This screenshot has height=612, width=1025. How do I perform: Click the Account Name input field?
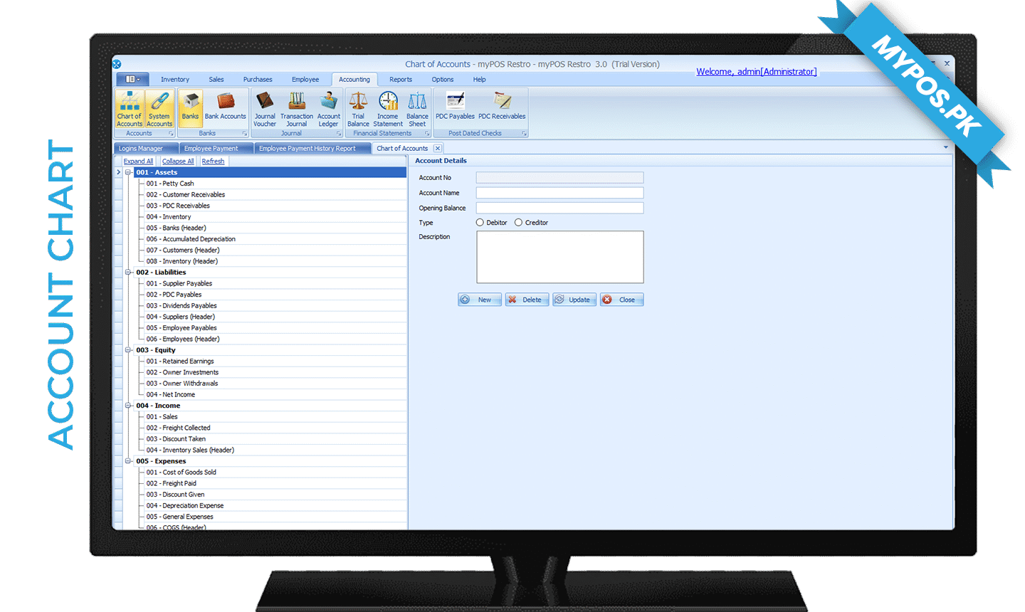[x=559, y=193]
